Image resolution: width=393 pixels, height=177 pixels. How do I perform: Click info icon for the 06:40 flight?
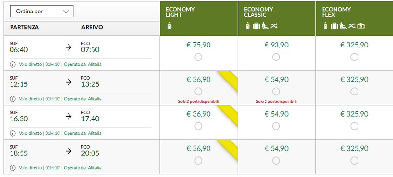pos(12,64)
